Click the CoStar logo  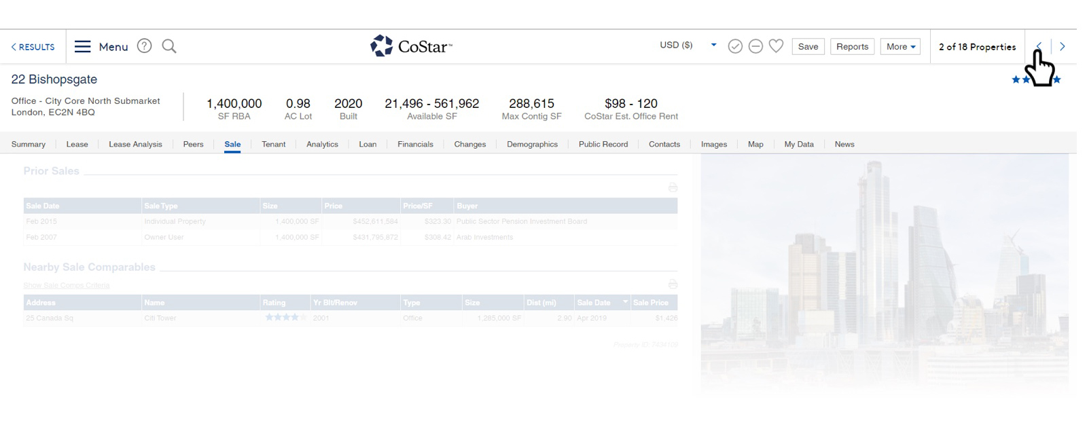tap(411, 46)
